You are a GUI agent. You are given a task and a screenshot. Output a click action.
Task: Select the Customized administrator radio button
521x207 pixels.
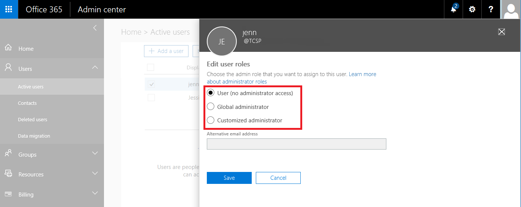tap(211, 120)
